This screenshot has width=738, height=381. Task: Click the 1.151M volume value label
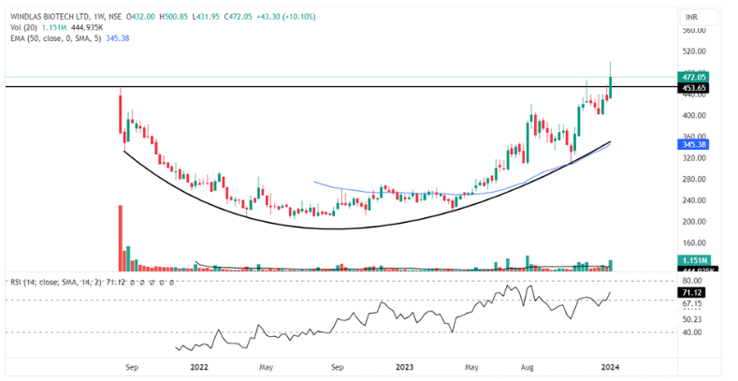(x=695, y=259)
